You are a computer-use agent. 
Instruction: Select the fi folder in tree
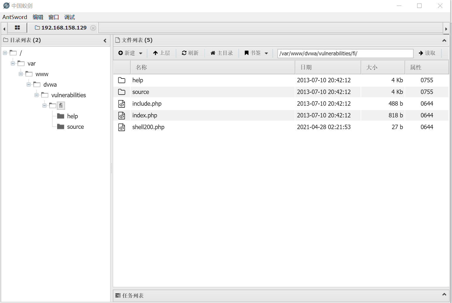(61, 106)
